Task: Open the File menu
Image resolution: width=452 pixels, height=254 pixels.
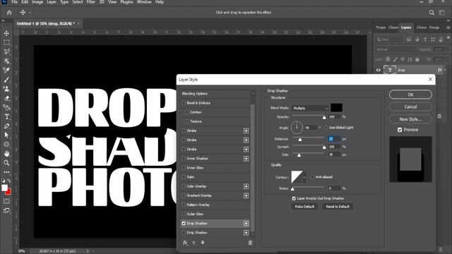Action: pos(14,2)
